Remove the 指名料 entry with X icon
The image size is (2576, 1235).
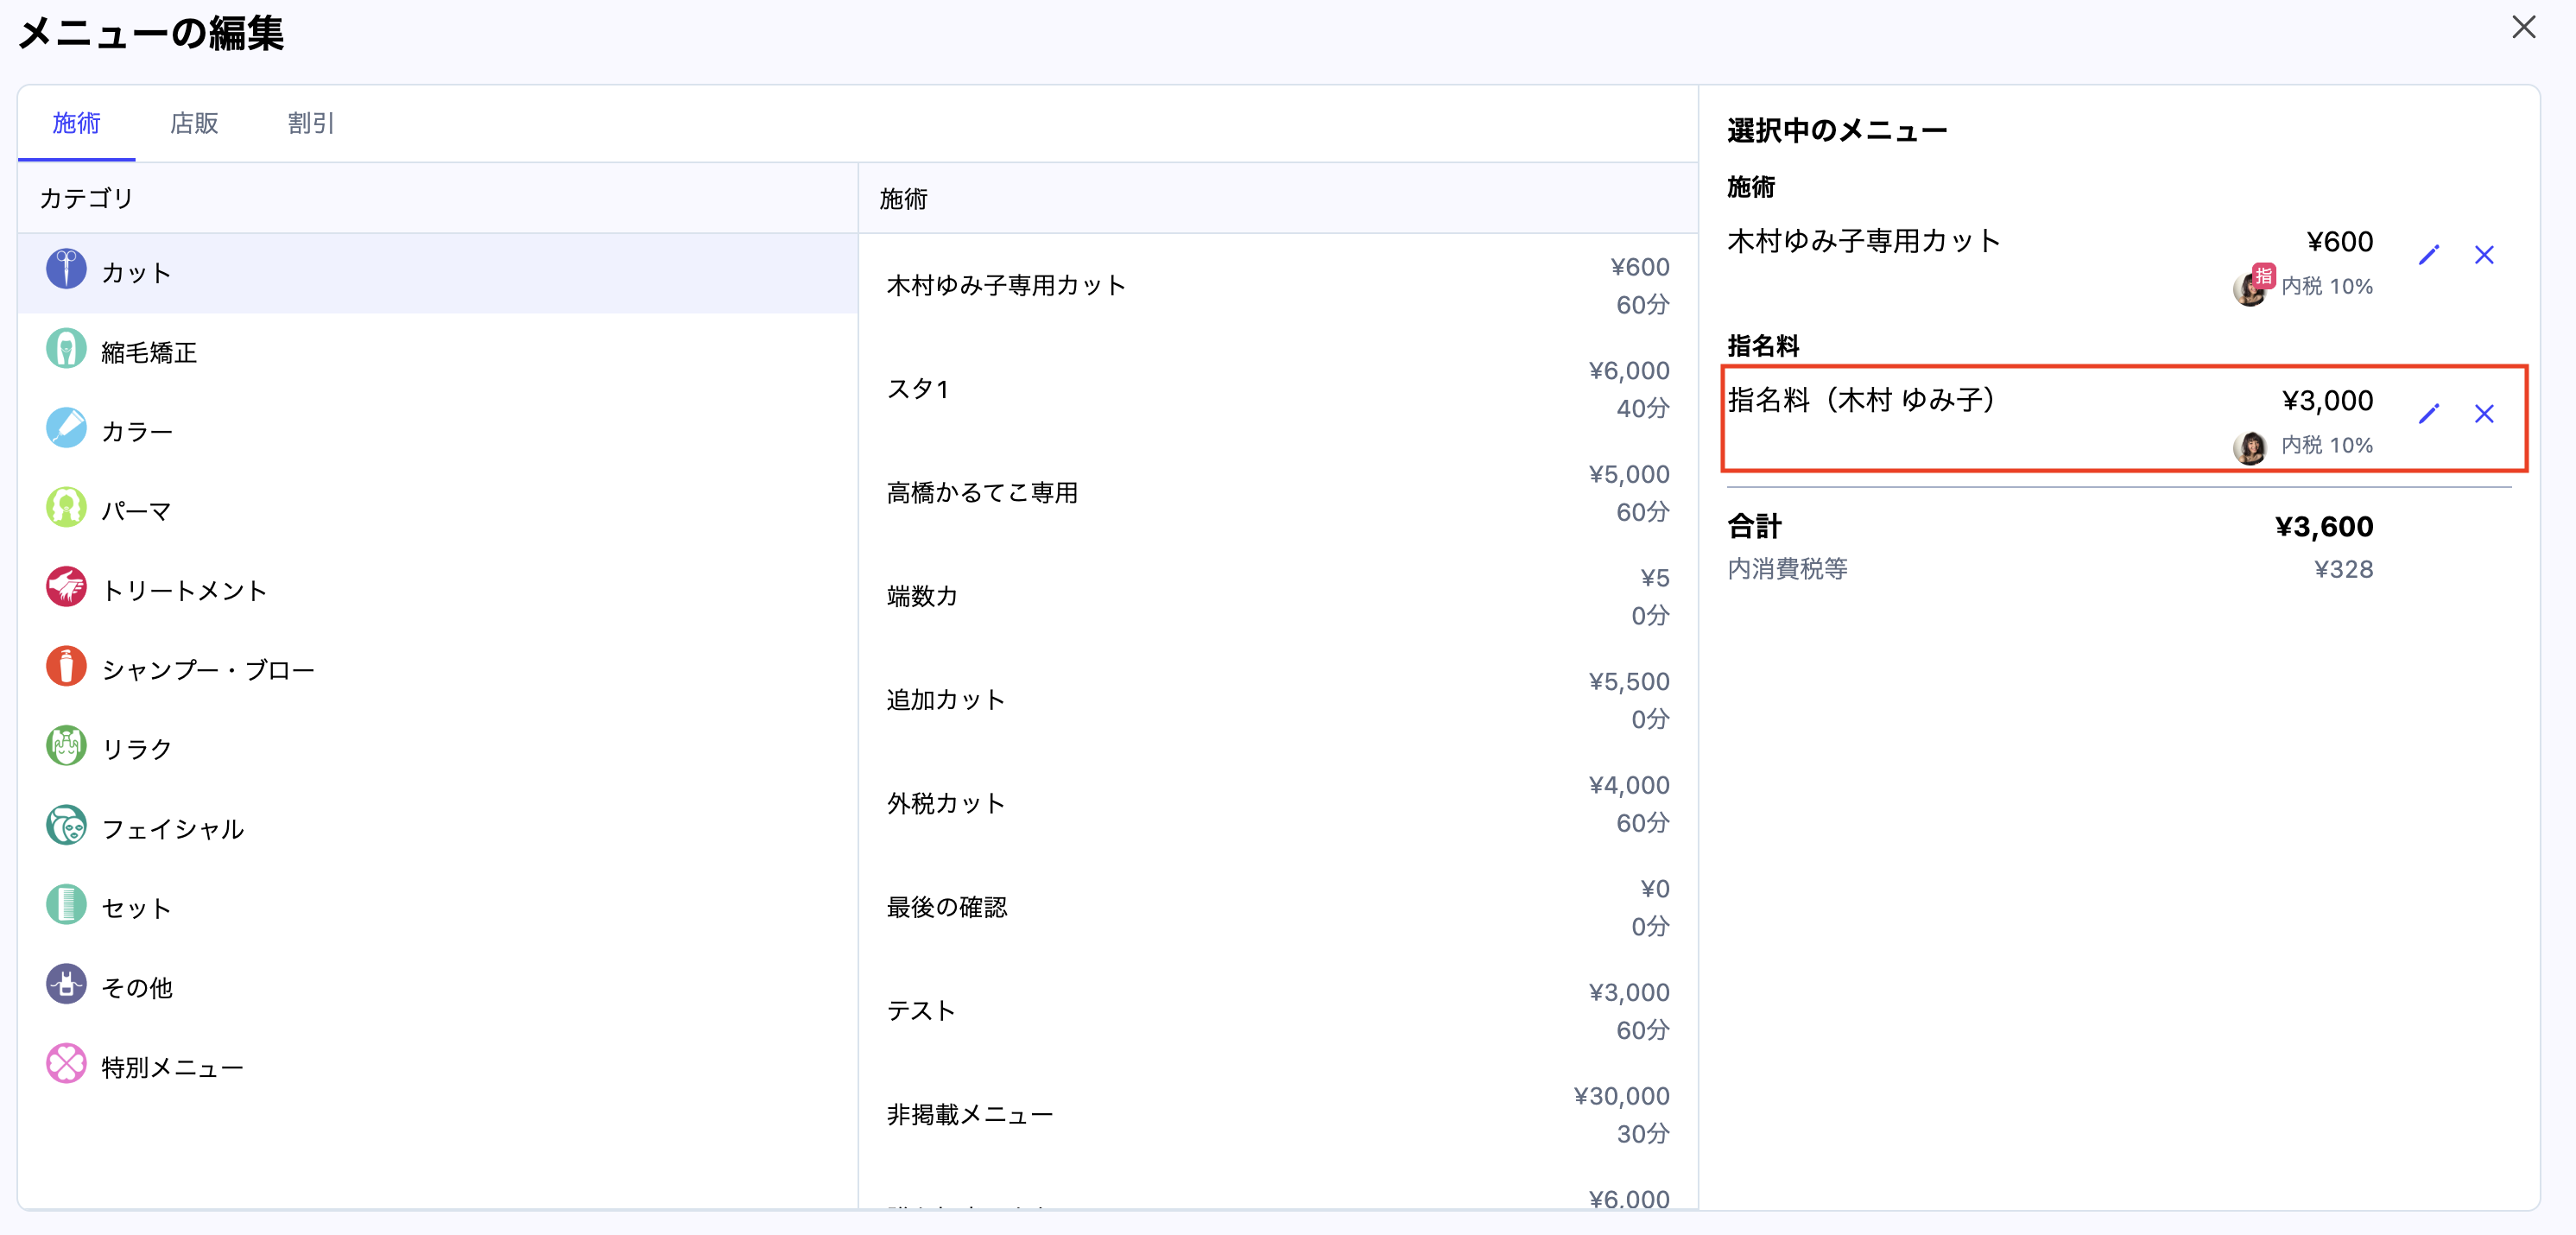(2484, 414)
